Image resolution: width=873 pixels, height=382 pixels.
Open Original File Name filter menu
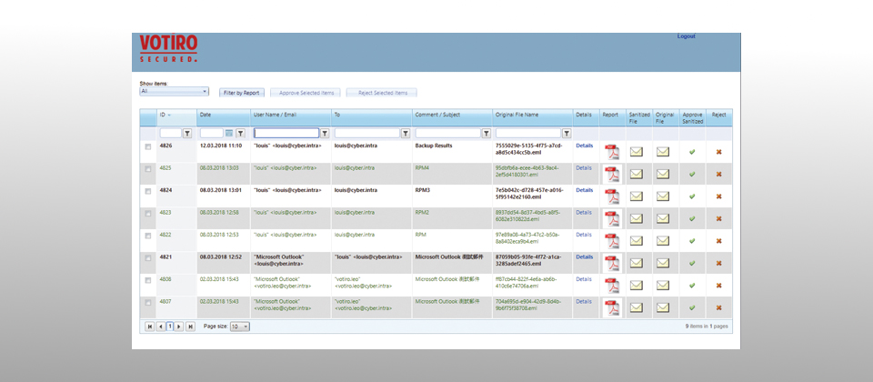(x=567, y=134)
